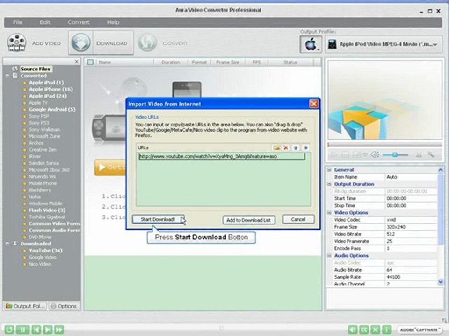
Task: Collapse the Downloaded tree node
Action: point(7,244)
